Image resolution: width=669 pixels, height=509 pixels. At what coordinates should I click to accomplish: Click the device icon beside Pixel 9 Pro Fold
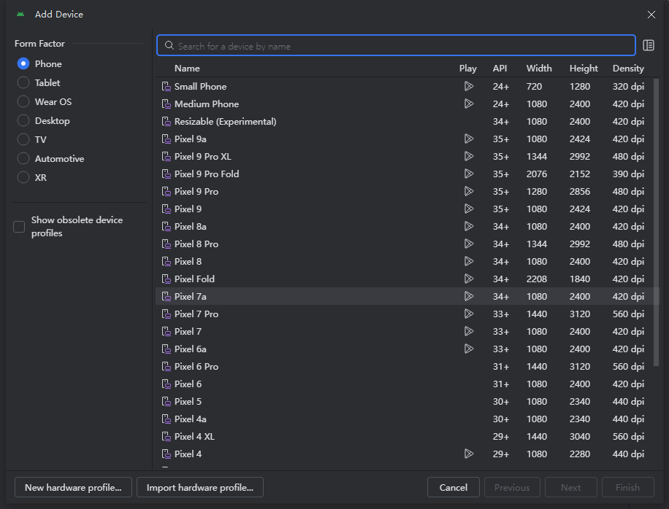166,174
